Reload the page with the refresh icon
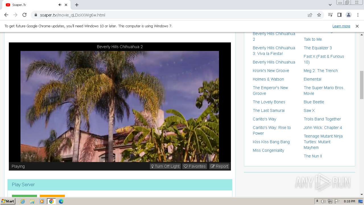Screen dimensions: 364x205 click(24, 15)
